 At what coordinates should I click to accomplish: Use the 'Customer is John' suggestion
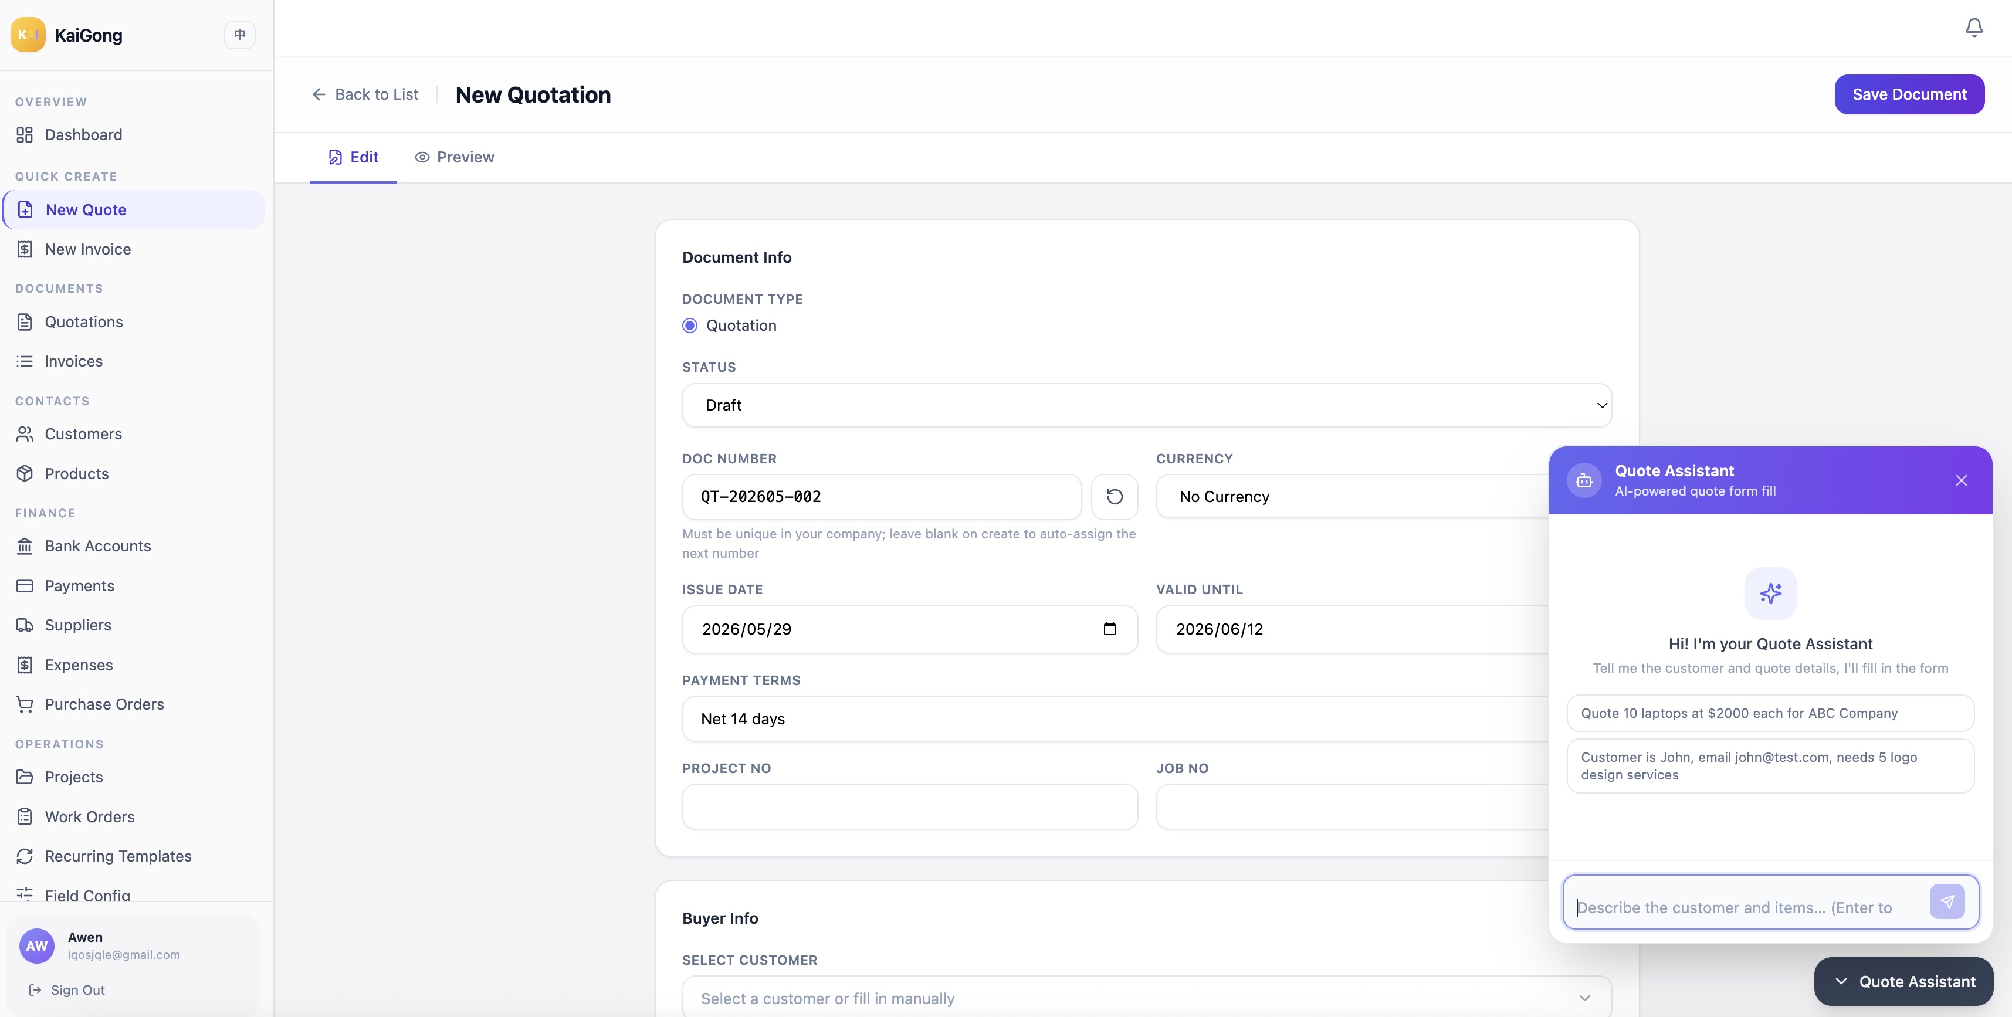pos(1771,766)
